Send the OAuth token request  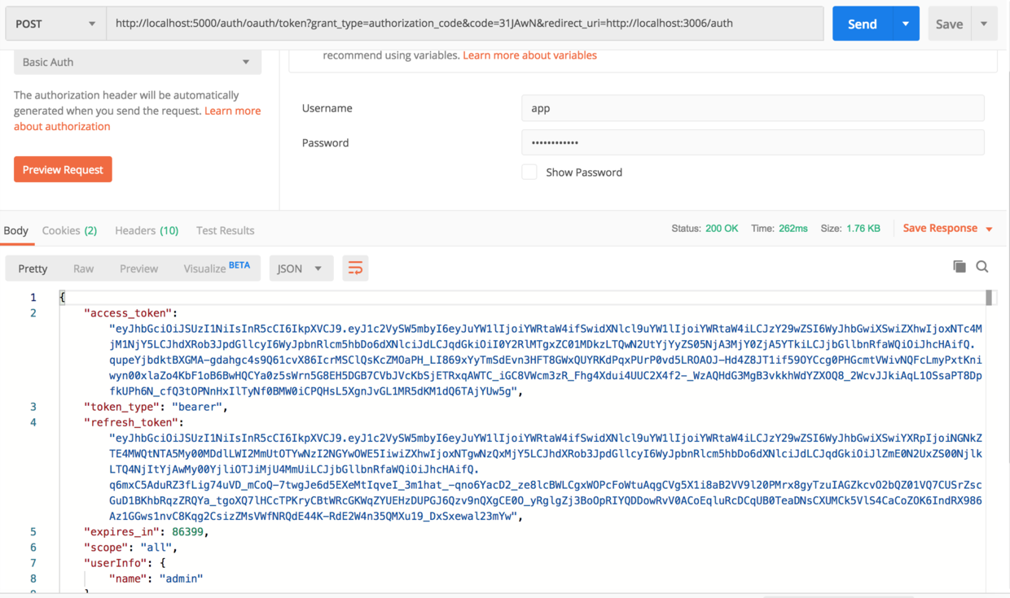[x=861, y=23]
